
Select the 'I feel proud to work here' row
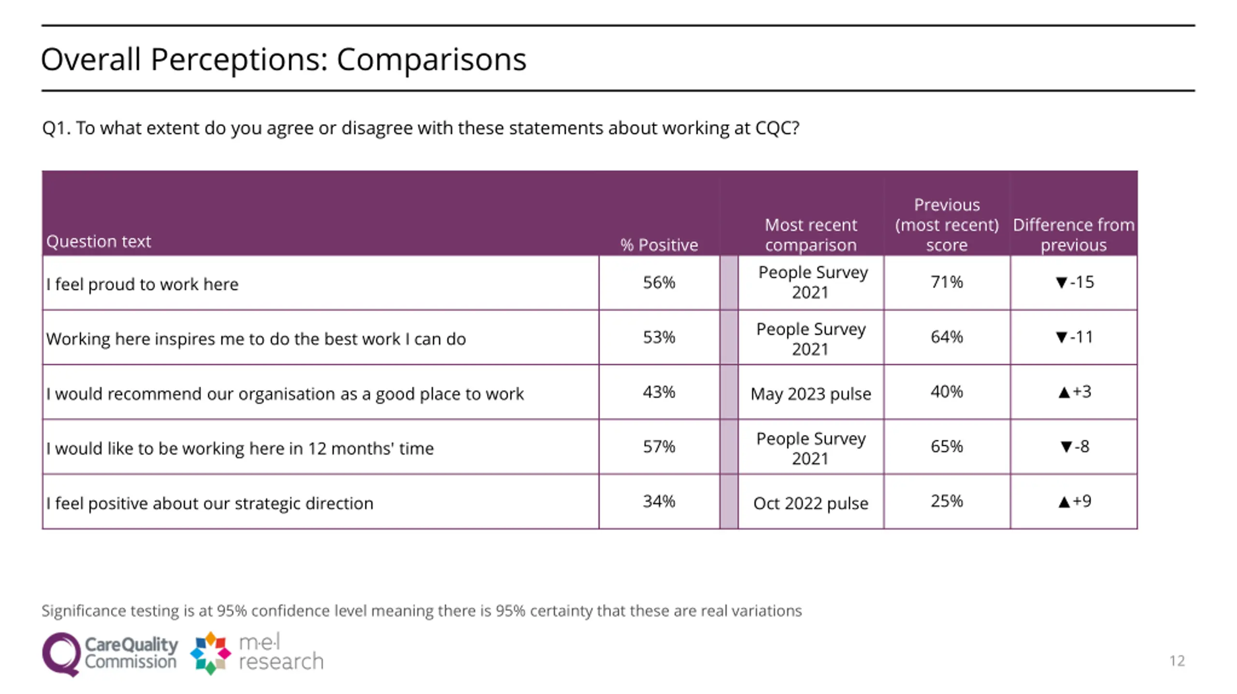(x=590, y=283)
